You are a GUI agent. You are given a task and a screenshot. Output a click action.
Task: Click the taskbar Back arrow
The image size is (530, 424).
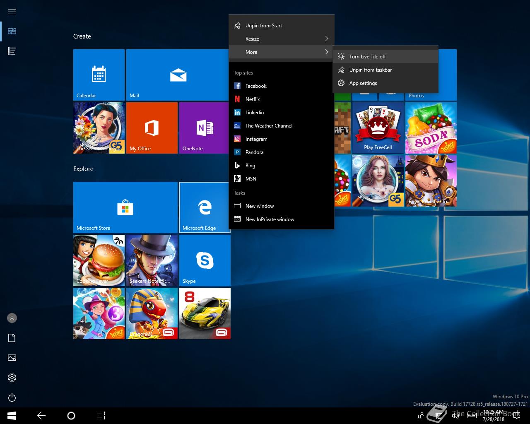41,416
